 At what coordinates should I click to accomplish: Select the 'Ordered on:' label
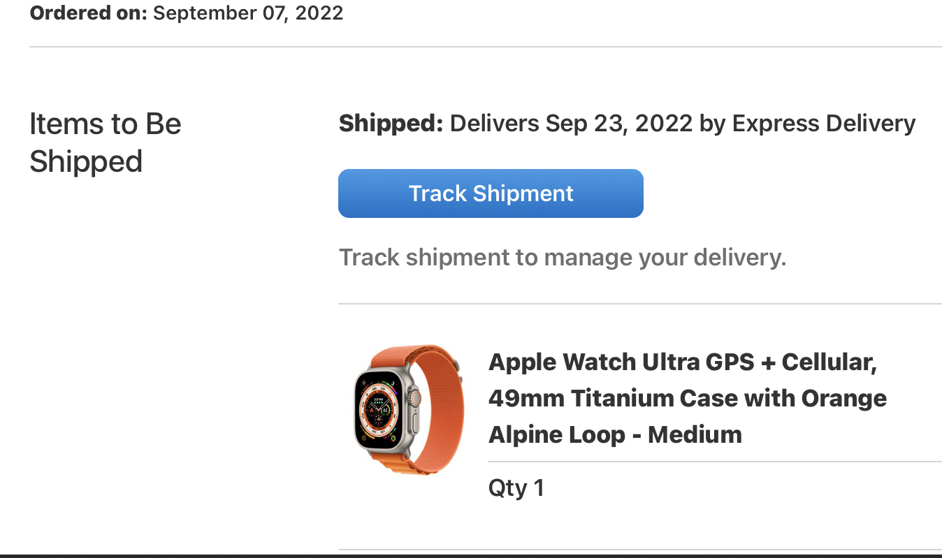(x=88, y=13)
